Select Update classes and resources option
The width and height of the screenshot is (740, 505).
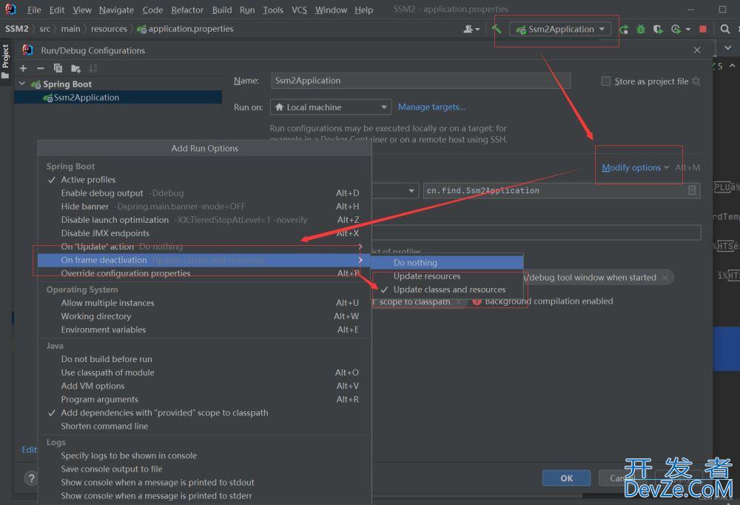[449, 290]
